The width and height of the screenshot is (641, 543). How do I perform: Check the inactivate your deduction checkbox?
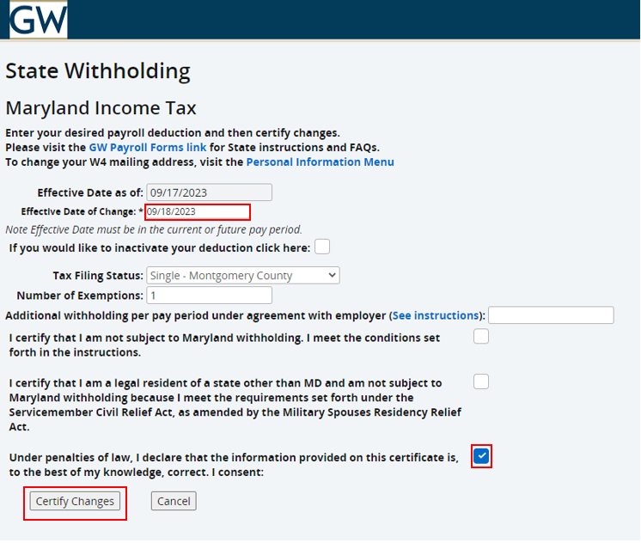(x=322, y=247)
